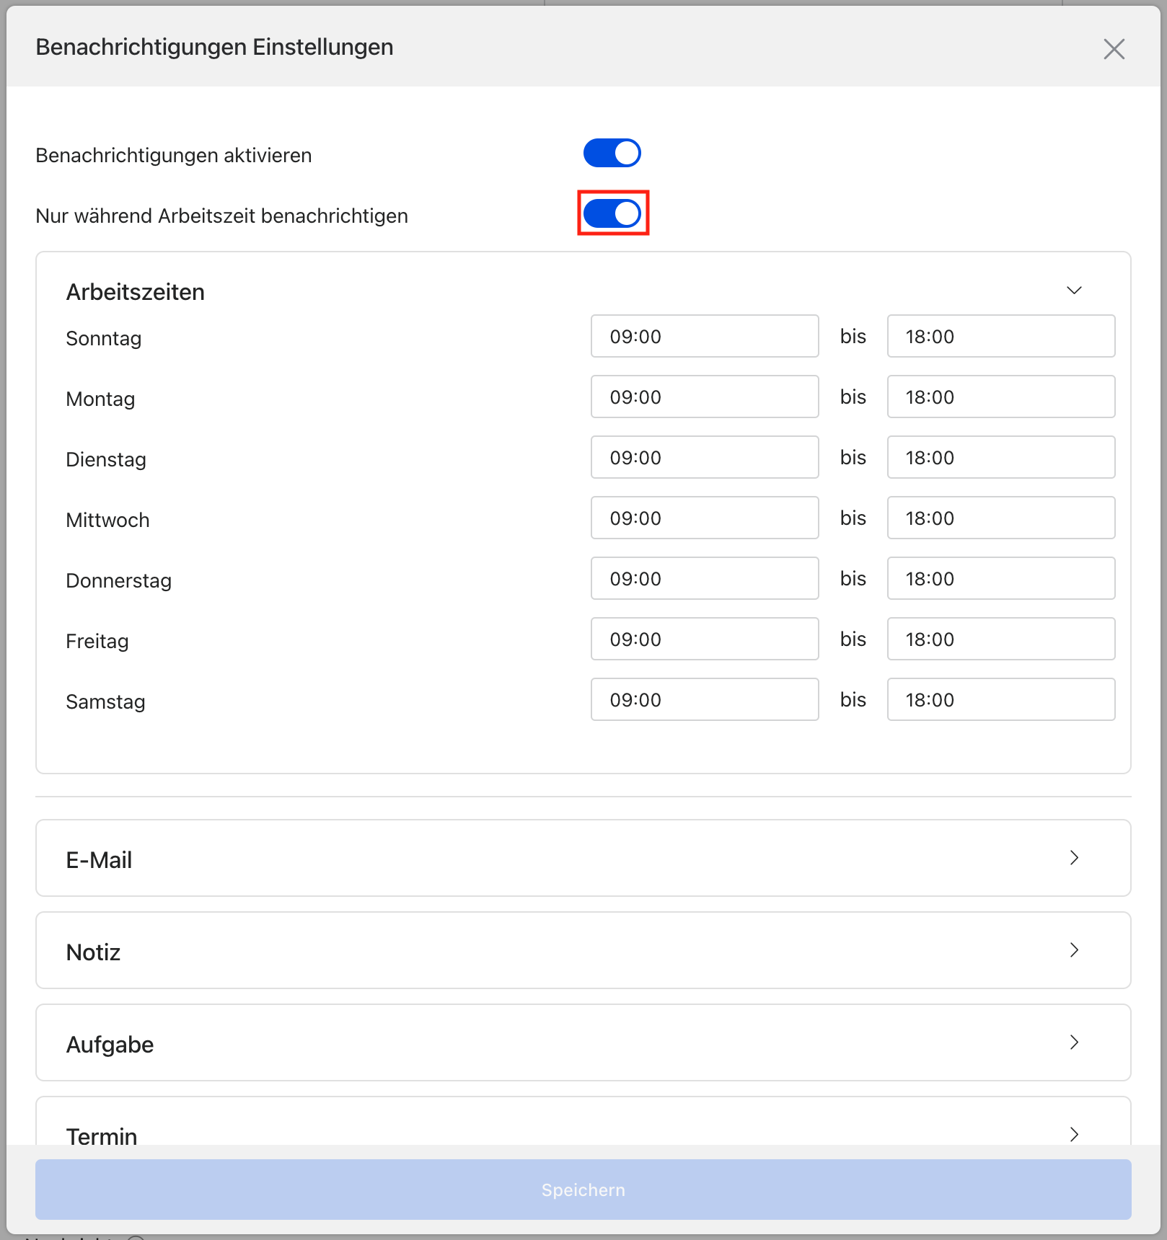Edit Samstag end time 18:00

tap(1000, 700)
